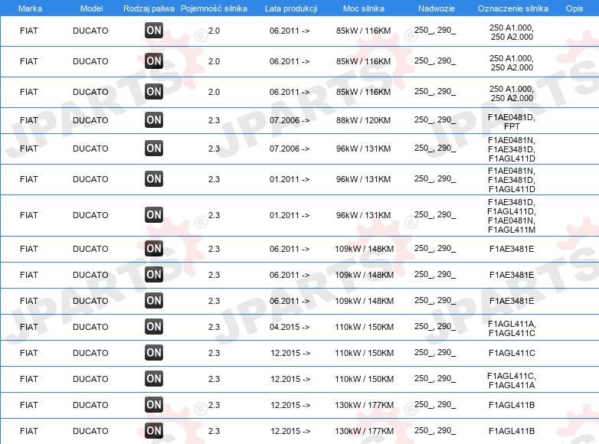This screenshot has width=599, height=444.
Task: Click ON icon in row with F1AGL411M engine
Action: click(x=154, y=214)
